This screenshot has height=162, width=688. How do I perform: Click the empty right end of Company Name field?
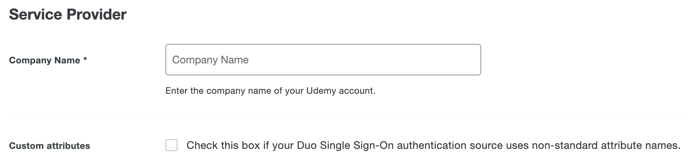(451, 60)
